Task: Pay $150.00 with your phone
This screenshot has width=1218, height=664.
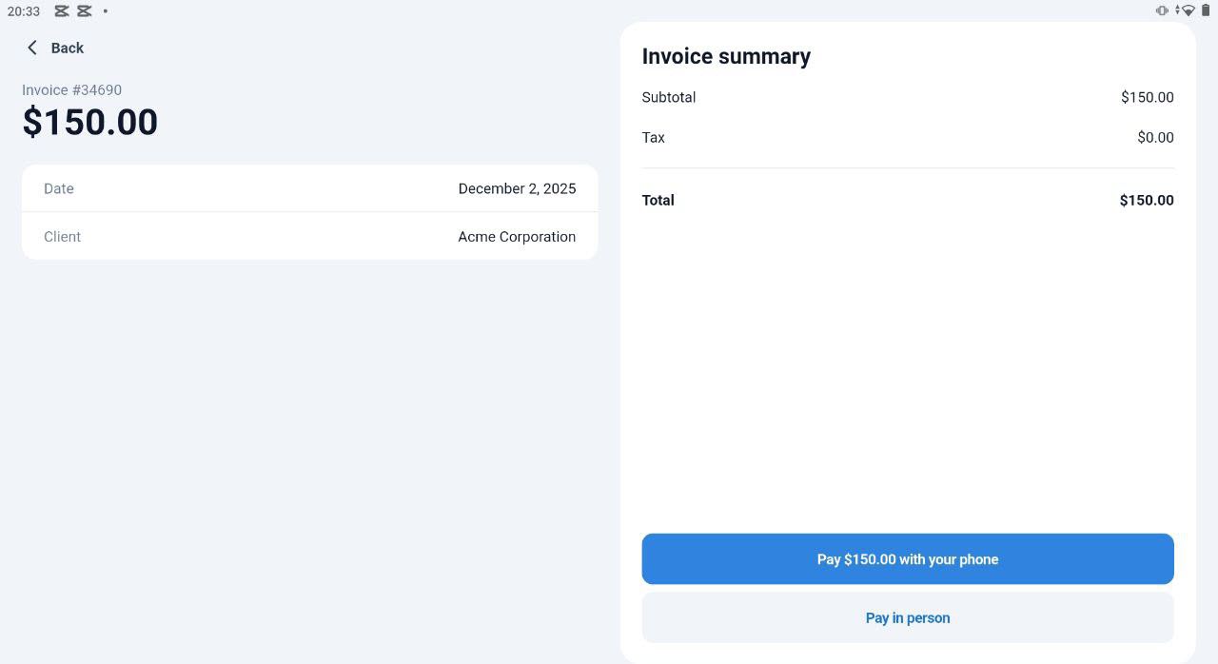Action: [x=907, y=559]
